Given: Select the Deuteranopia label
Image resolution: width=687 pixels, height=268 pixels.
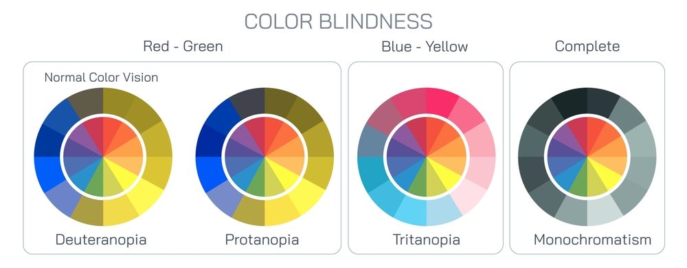Looking at the screenshot, I should tap(101, 240).
